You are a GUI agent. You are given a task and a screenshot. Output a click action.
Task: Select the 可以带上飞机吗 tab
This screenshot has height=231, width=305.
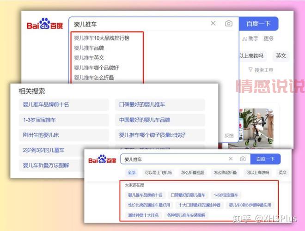tap(158, 172)
